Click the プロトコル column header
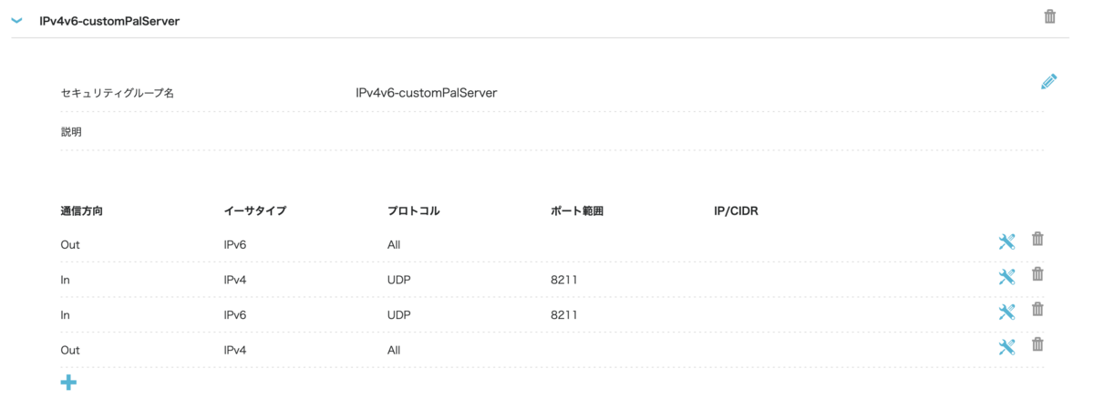 pos(413,211)
